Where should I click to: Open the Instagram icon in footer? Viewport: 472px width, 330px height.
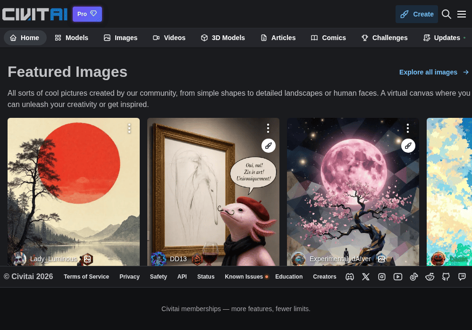click(382, 277)
